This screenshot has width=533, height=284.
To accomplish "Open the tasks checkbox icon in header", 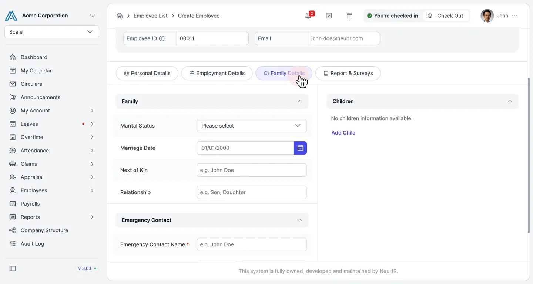I will 329,16.
